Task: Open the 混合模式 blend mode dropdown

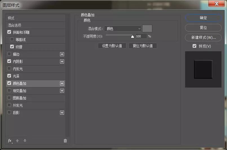Action: click(x=123, y=28)
